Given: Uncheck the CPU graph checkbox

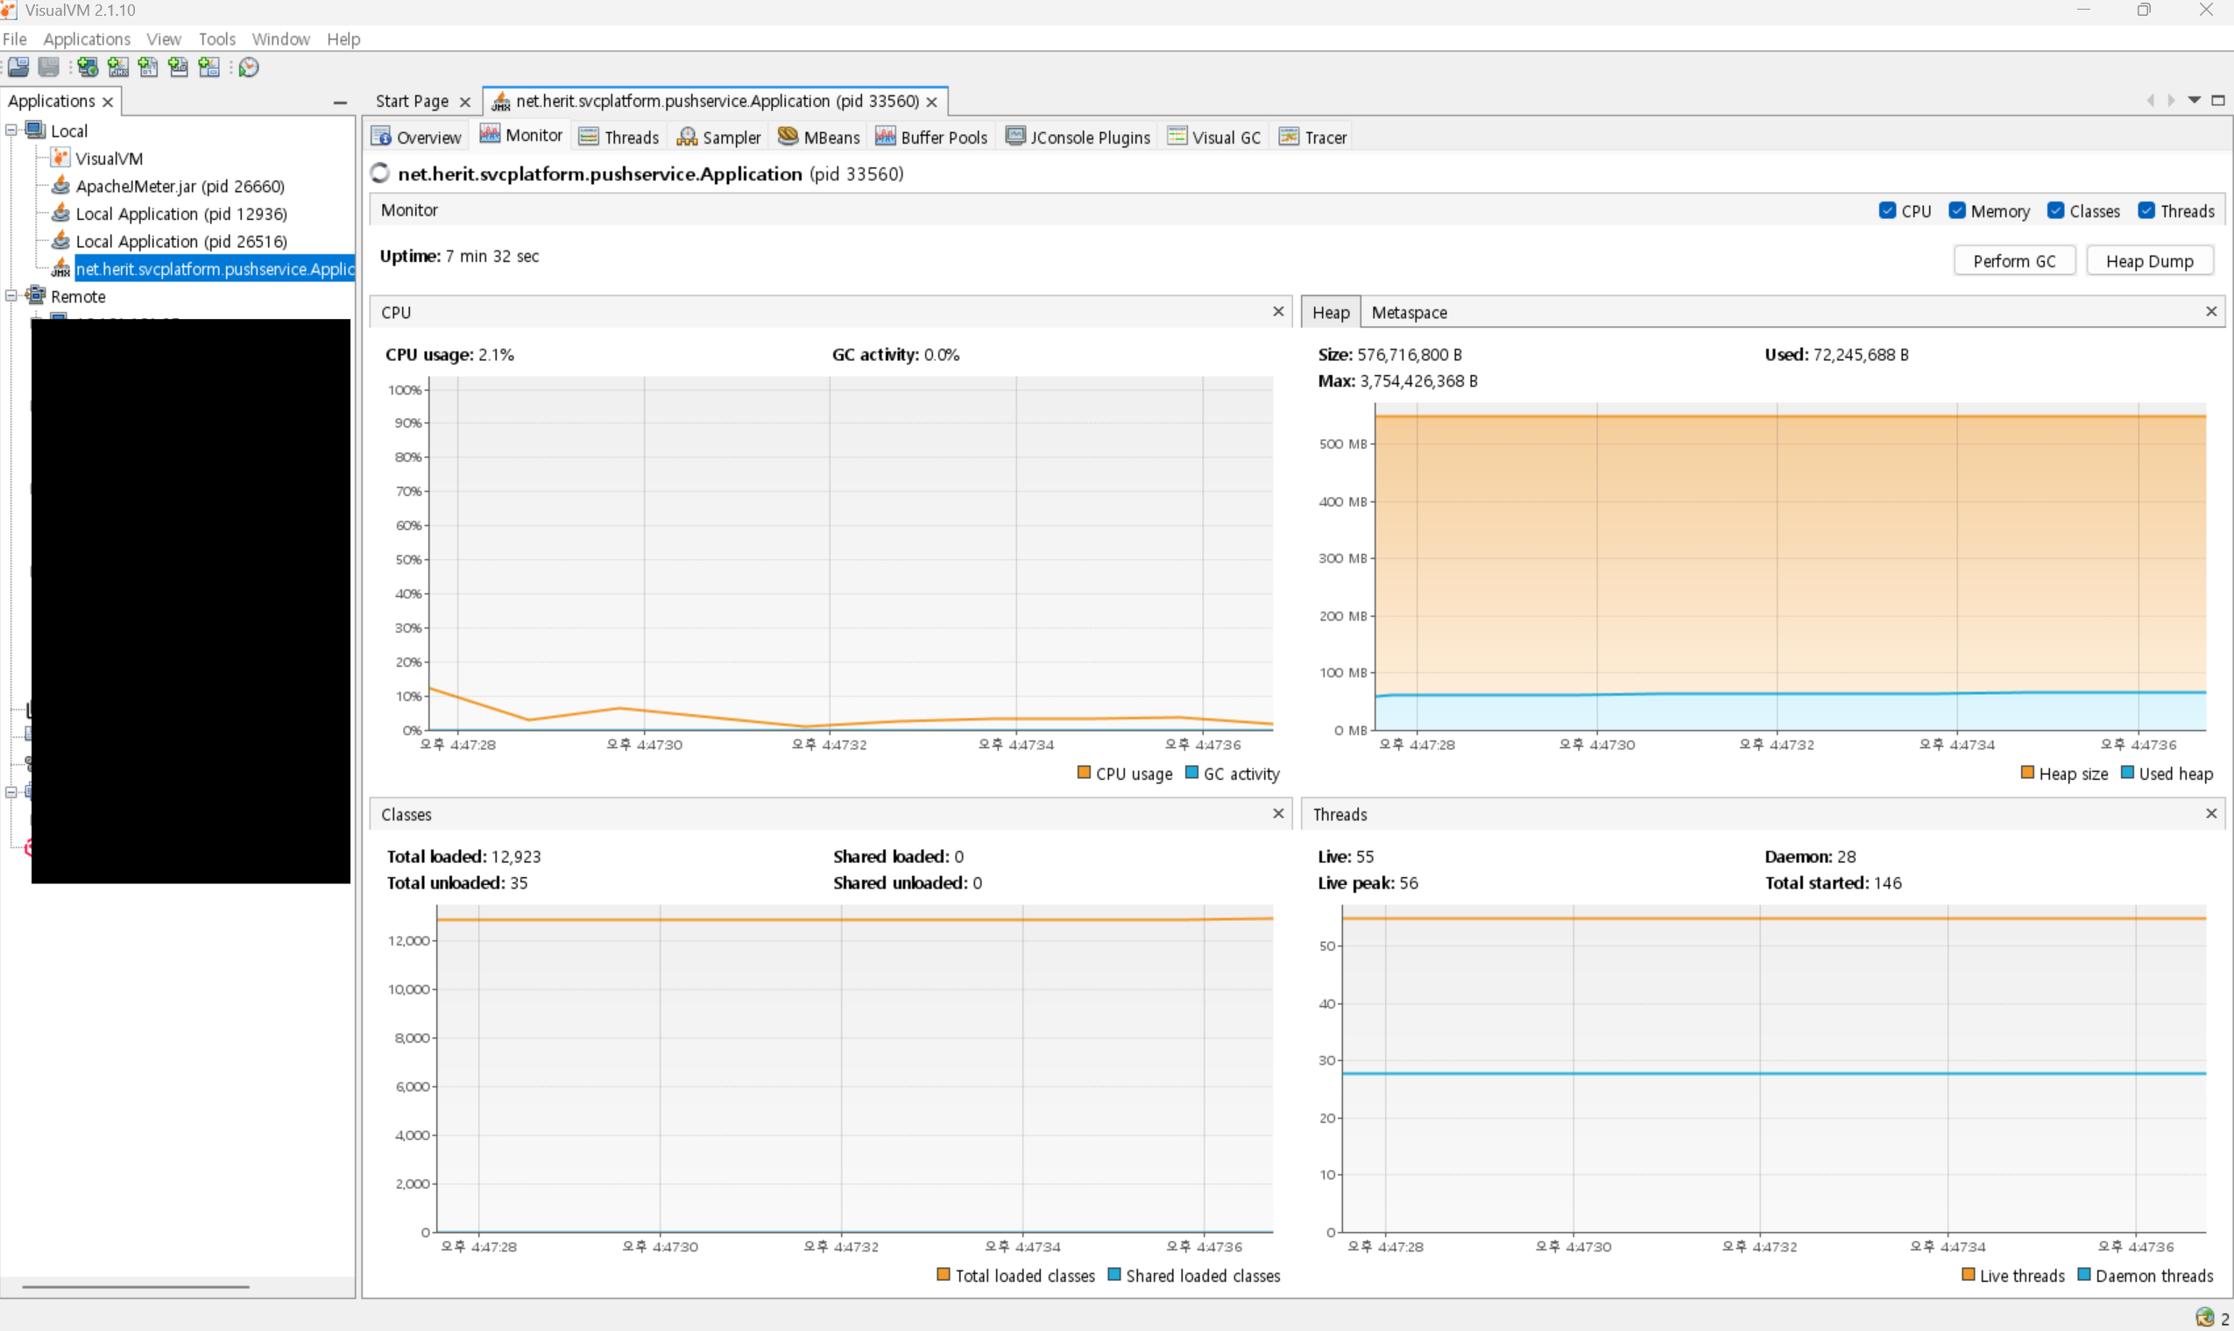Looking at the screenshot, I should point(1887,211).
